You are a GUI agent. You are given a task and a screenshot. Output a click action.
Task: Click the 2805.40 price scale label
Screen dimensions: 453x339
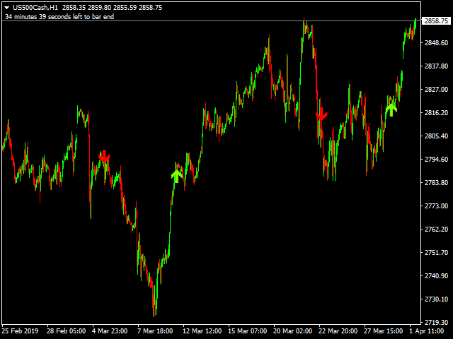tap(436, 136)
